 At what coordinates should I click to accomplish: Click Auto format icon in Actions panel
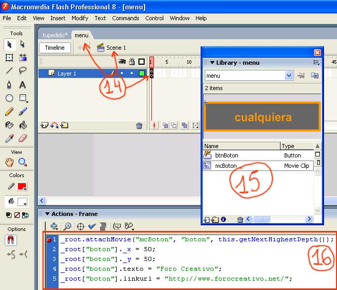coord(103,226)
